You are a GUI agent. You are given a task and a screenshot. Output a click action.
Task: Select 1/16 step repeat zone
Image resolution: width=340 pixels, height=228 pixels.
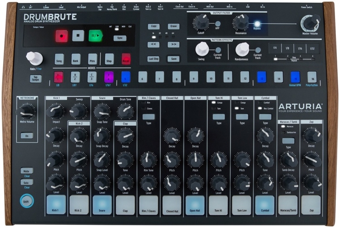point(300,49)
